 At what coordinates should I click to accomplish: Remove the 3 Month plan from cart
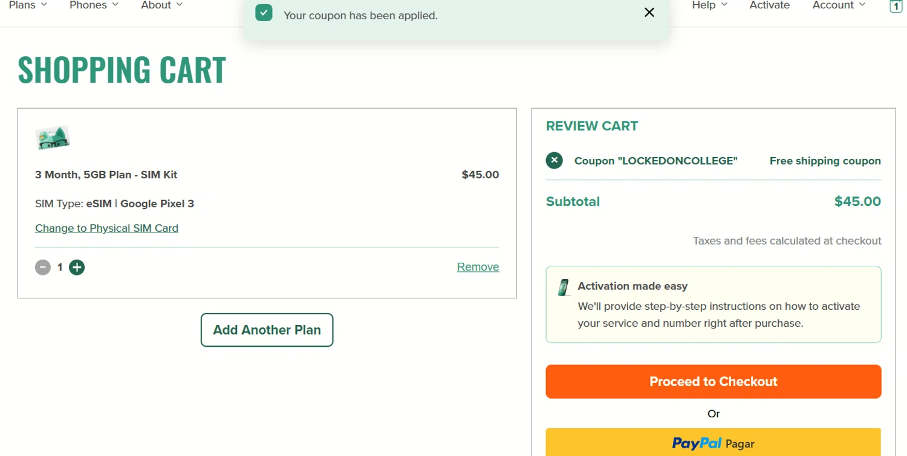(478, 267)
